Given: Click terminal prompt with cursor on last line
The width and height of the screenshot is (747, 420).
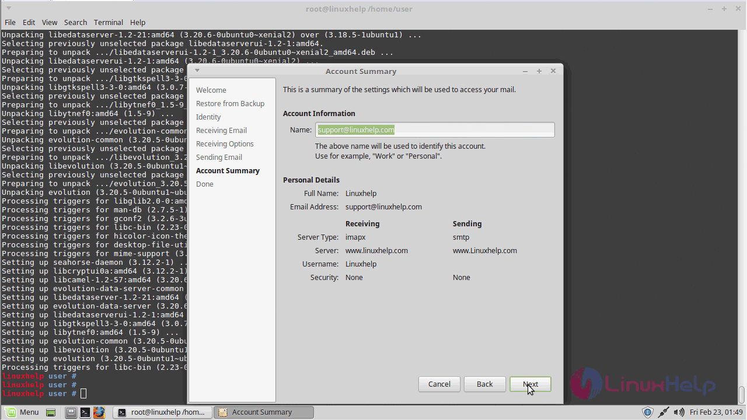Looking at the screenshot, I should point(44,394).
